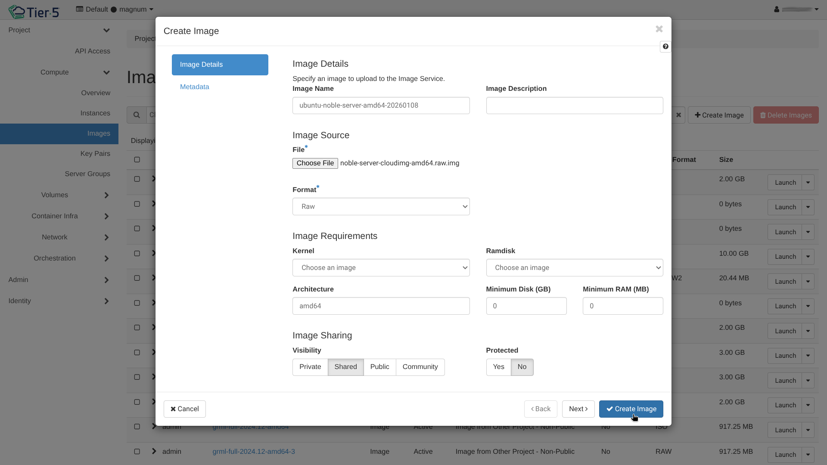This screenshot has height=465, width=827.
Task: Expand the grml-full-2024.12-amd64-3 row
Action: click(x=154, y=451)
